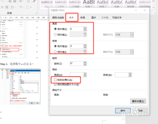This screenshot has width=158, height=124.
Task: Uncheck the 相对原始图片大小(R) checkbox
Action: [55, 85]
